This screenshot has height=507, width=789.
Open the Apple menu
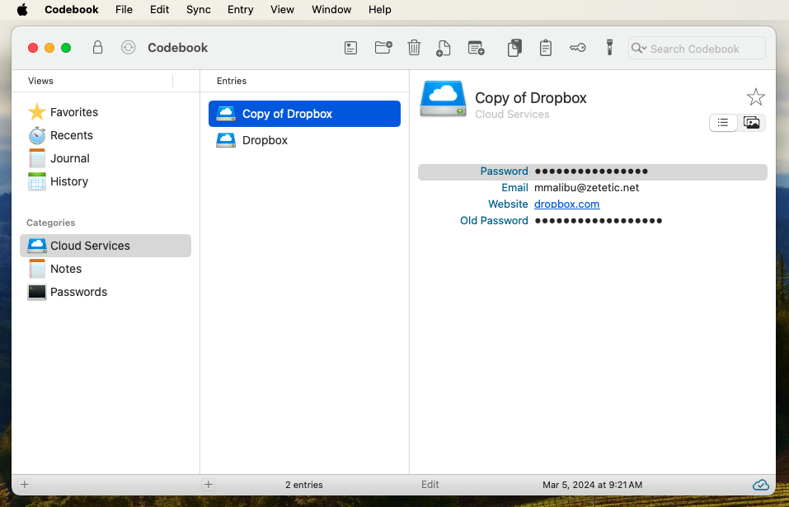tap(22, 10)
